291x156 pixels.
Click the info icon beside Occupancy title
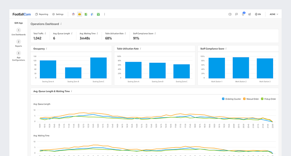tap(46, 49)
